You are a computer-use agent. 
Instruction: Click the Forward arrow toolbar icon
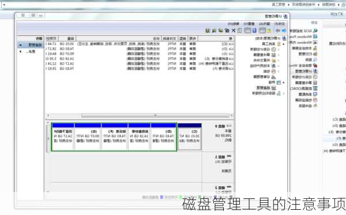click(278, 31)
